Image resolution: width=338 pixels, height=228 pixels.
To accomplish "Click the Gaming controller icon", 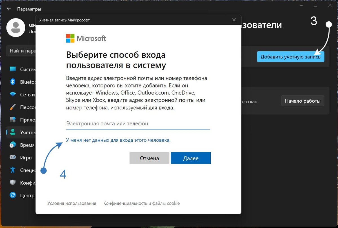I will click(x=13, y=157).
